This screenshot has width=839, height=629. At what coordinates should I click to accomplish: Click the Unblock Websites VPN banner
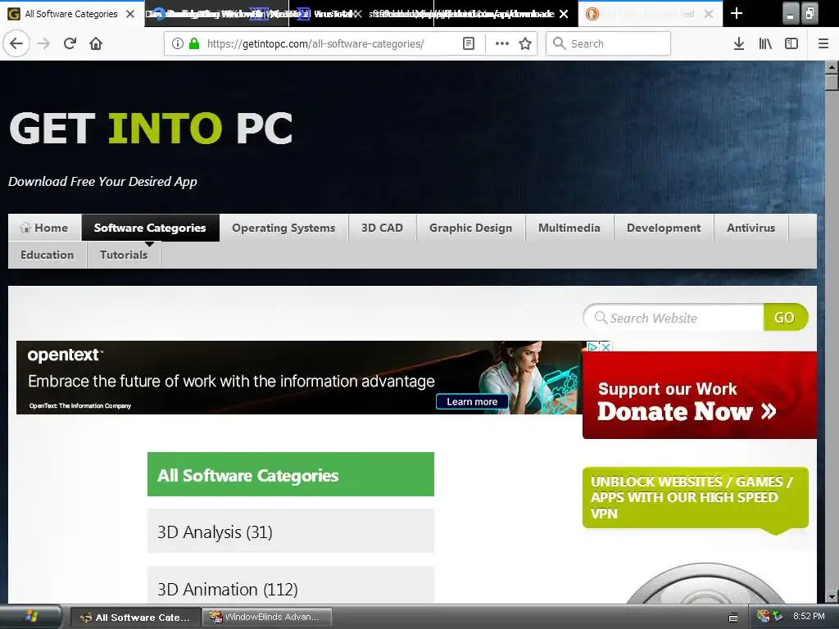click(695, 497)
